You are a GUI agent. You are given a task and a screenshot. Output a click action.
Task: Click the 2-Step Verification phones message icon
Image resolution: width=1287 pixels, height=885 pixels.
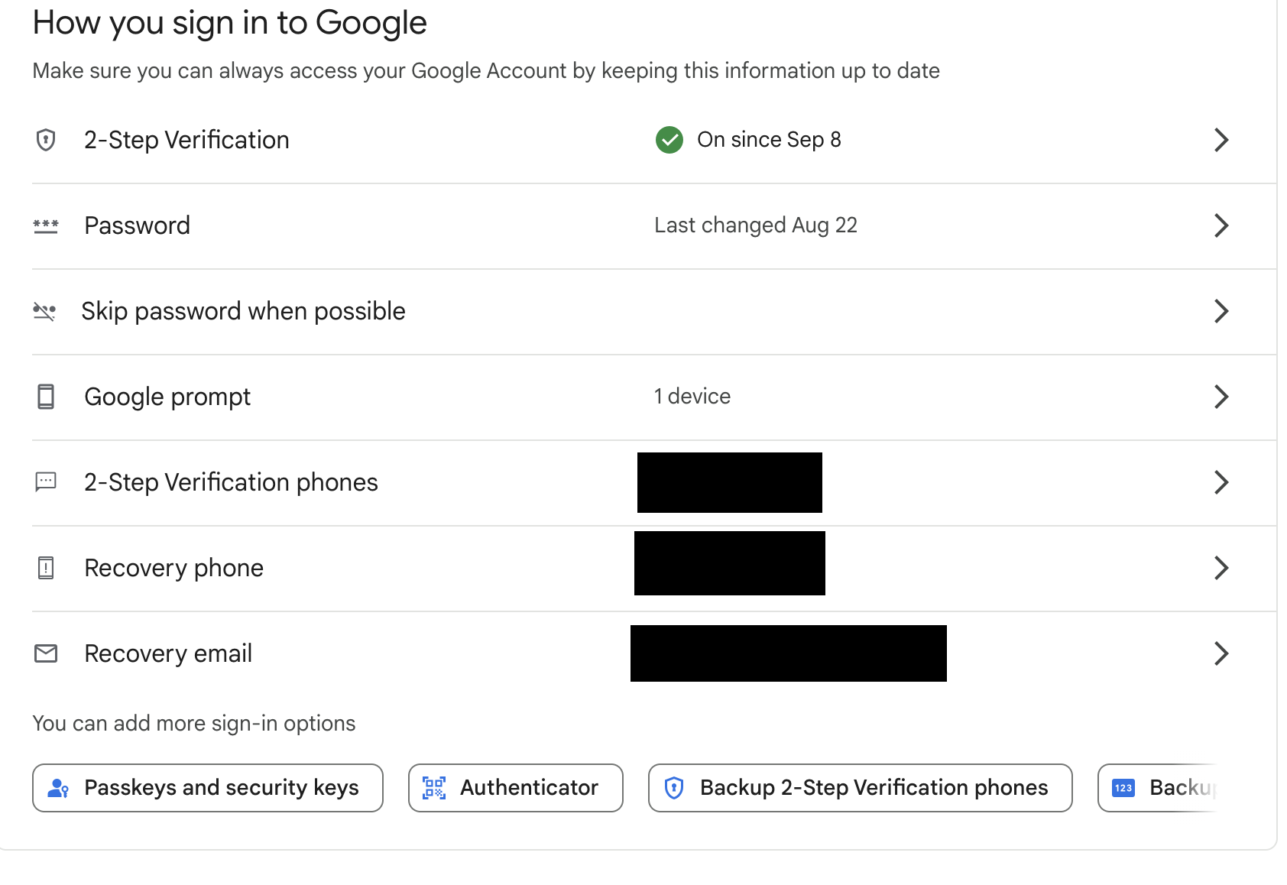pos(46,481)
